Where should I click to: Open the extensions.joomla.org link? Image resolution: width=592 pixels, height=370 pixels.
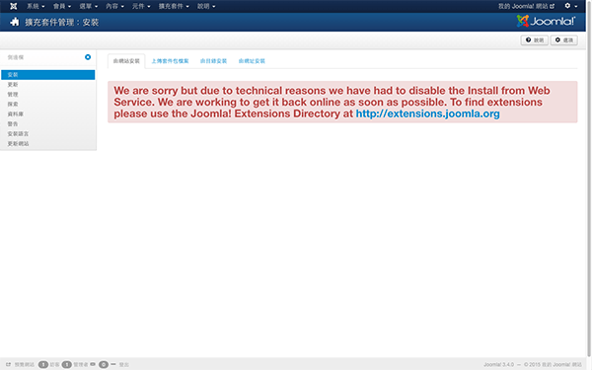pyautogui.click(x=428, y=113)
